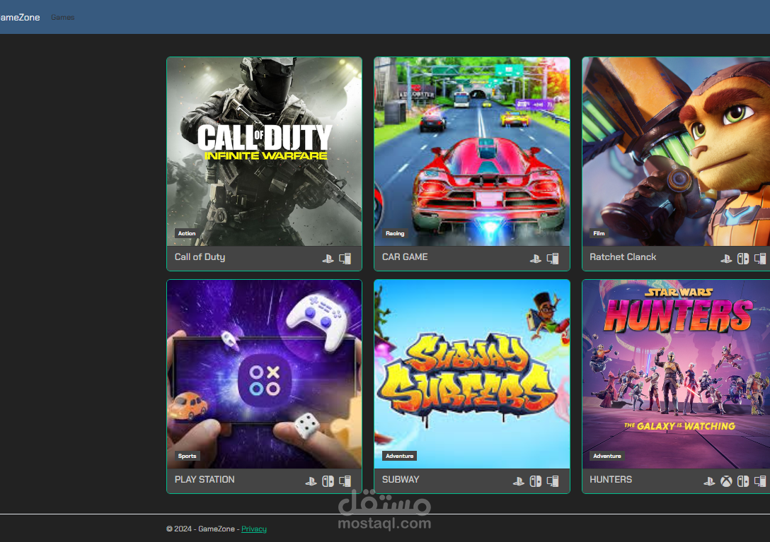This screenshot has width=770, height=542.
Task: Select the 'Ratchet Clanck' title text
Action: (623, 257)
